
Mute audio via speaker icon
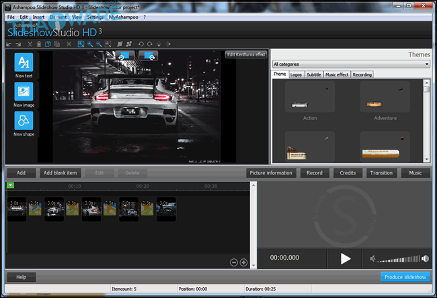[x=373, y=258]
